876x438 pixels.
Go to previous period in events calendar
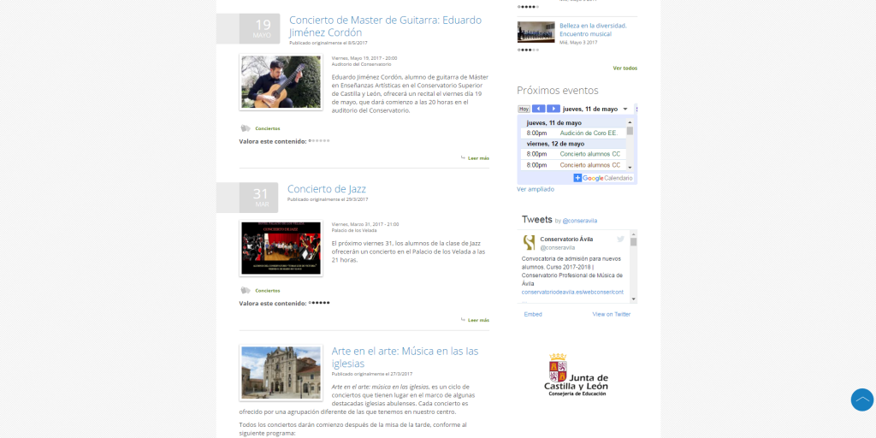point(538,109)
